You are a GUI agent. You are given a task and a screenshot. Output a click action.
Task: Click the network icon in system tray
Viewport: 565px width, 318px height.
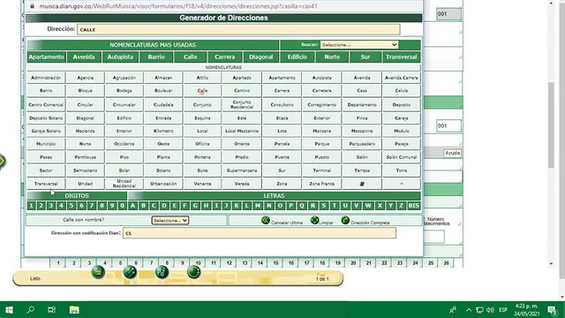pos(479,310)
